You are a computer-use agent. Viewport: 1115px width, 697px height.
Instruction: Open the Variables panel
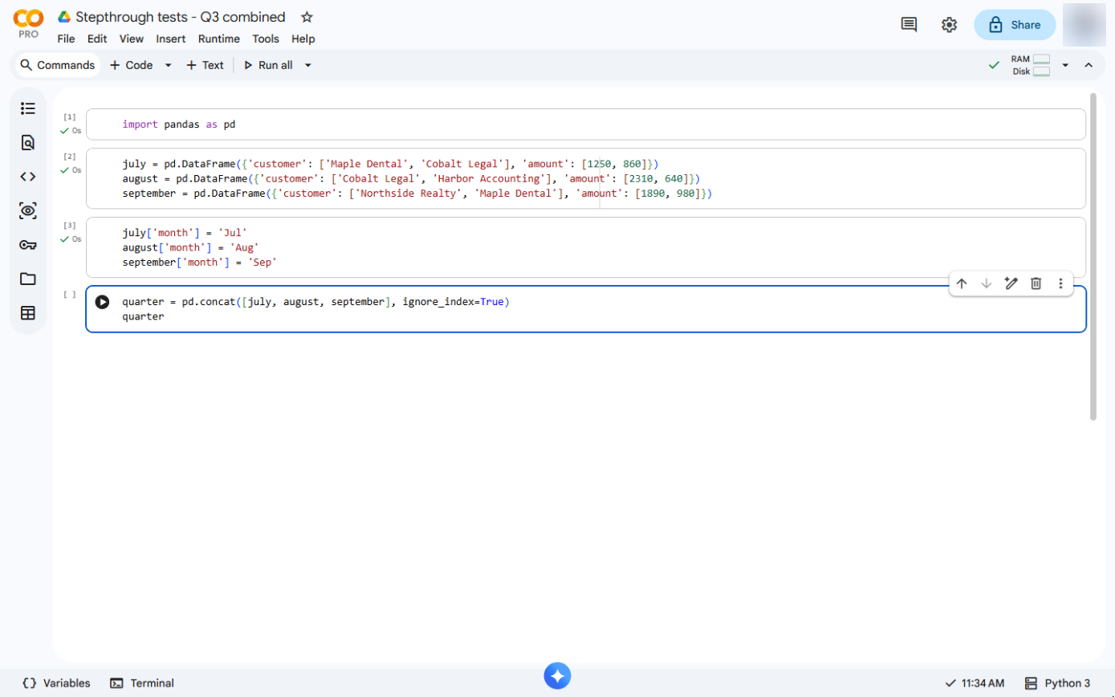(56, 683)
